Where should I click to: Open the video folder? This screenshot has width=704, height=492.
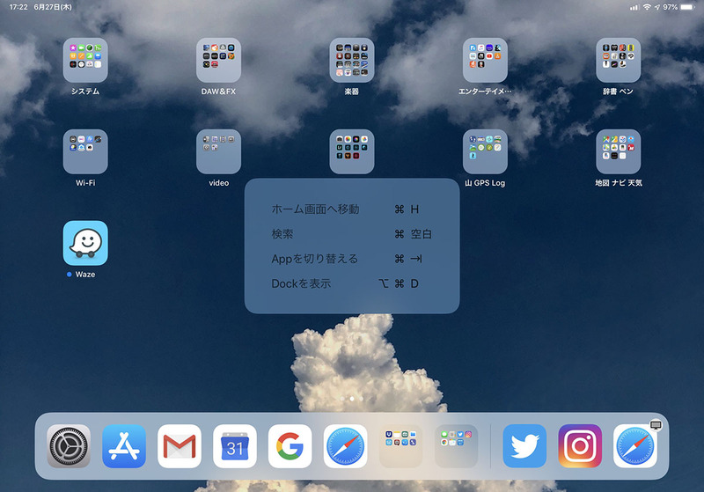click(218, 151)
